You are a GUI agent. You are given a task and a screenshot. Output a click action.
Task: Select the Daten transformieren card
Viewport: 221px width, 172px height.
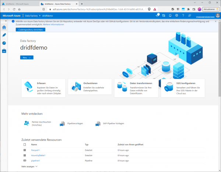pyautogui.click(x=136, y=88)
